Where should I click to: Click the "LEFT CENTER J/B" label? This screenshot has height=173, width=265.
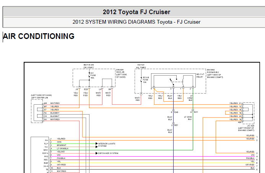(x=39, y=98)
